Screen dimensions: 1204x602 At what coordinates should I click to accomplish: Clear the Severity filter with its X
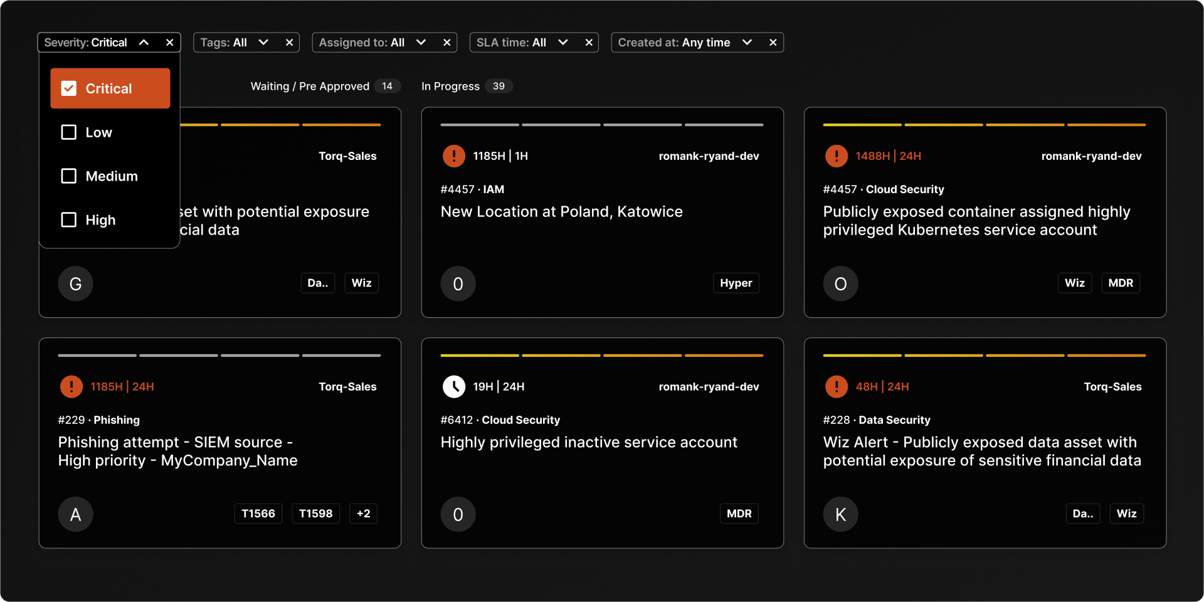pyautogui.click(x=169, y=43)
